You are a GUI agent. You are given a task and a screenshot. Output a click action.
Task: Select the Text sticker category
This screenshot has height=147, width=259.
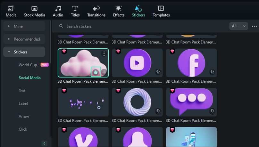[22, 91]
